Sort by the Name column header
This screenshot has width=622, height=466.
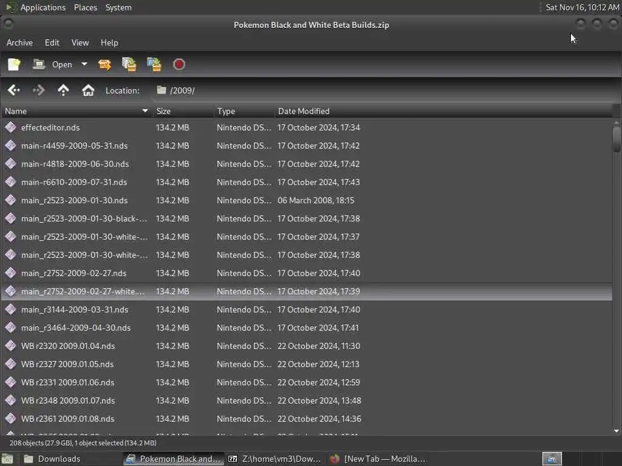click(x=77, y=111)
